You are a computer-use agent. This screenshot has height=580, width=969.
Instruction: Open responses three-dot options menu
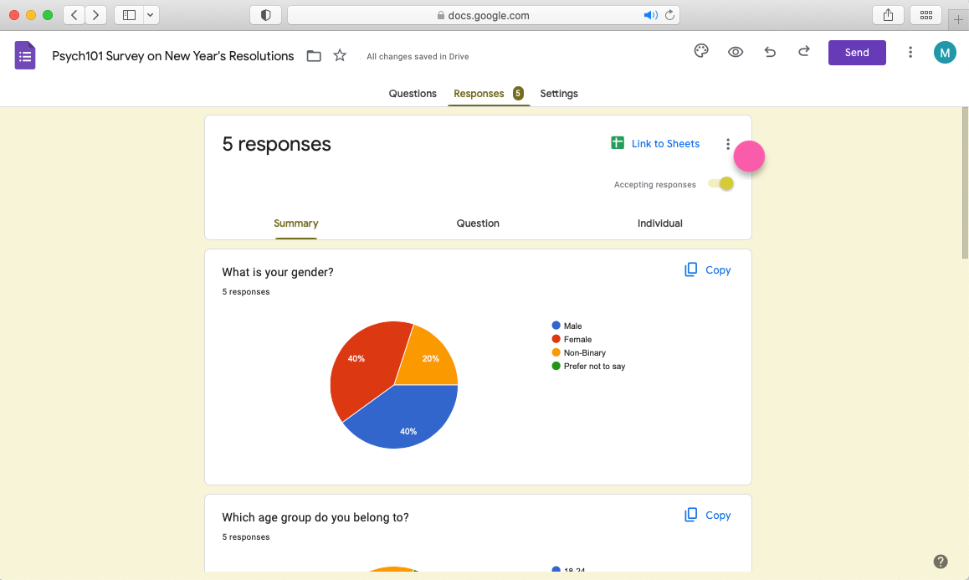coord(728,144)
